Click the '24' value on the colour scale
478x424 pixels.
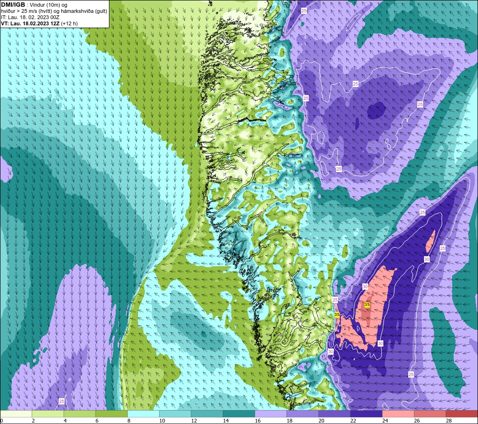click(x=385, y=421)
